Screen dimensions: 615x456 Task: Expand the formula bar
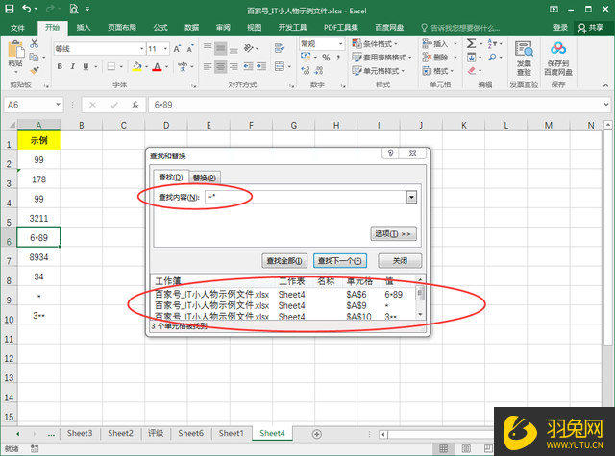pos(606,105)
